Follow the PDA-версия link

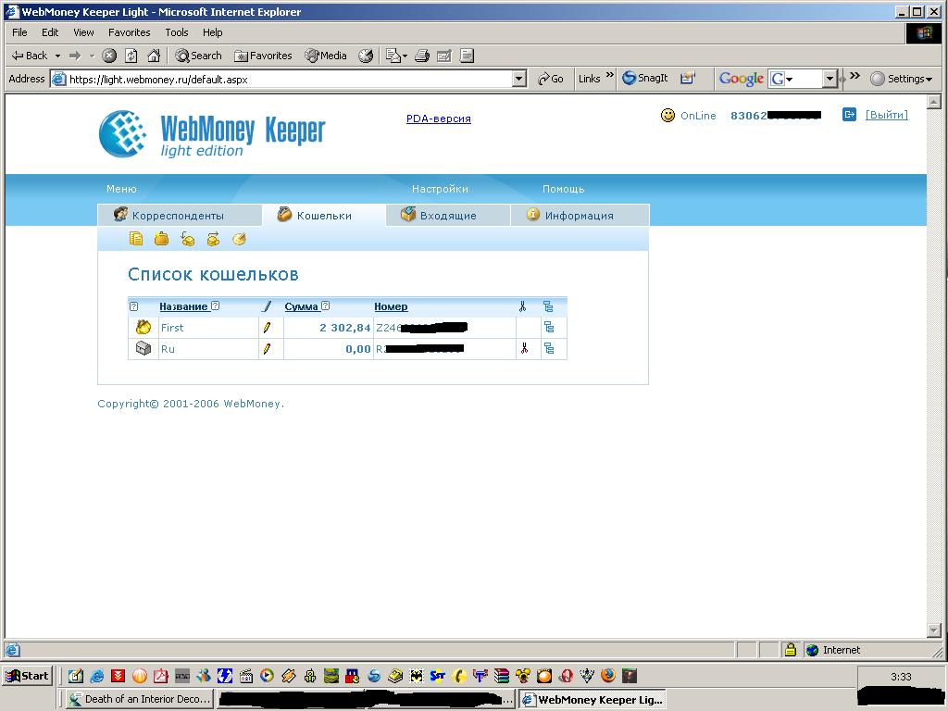(438, 118)
